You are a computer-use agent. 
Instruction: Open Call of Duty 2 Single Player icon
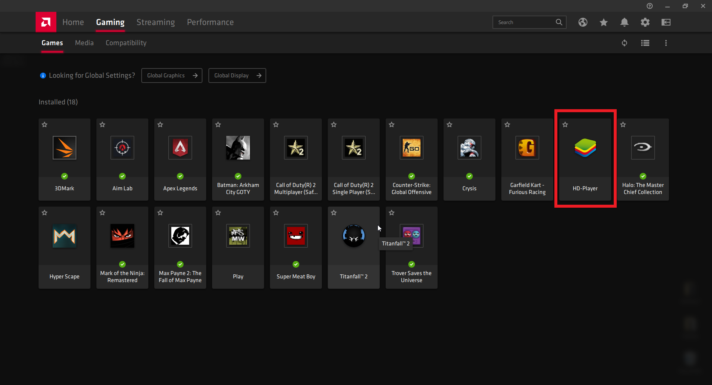(x=354, y=148)
